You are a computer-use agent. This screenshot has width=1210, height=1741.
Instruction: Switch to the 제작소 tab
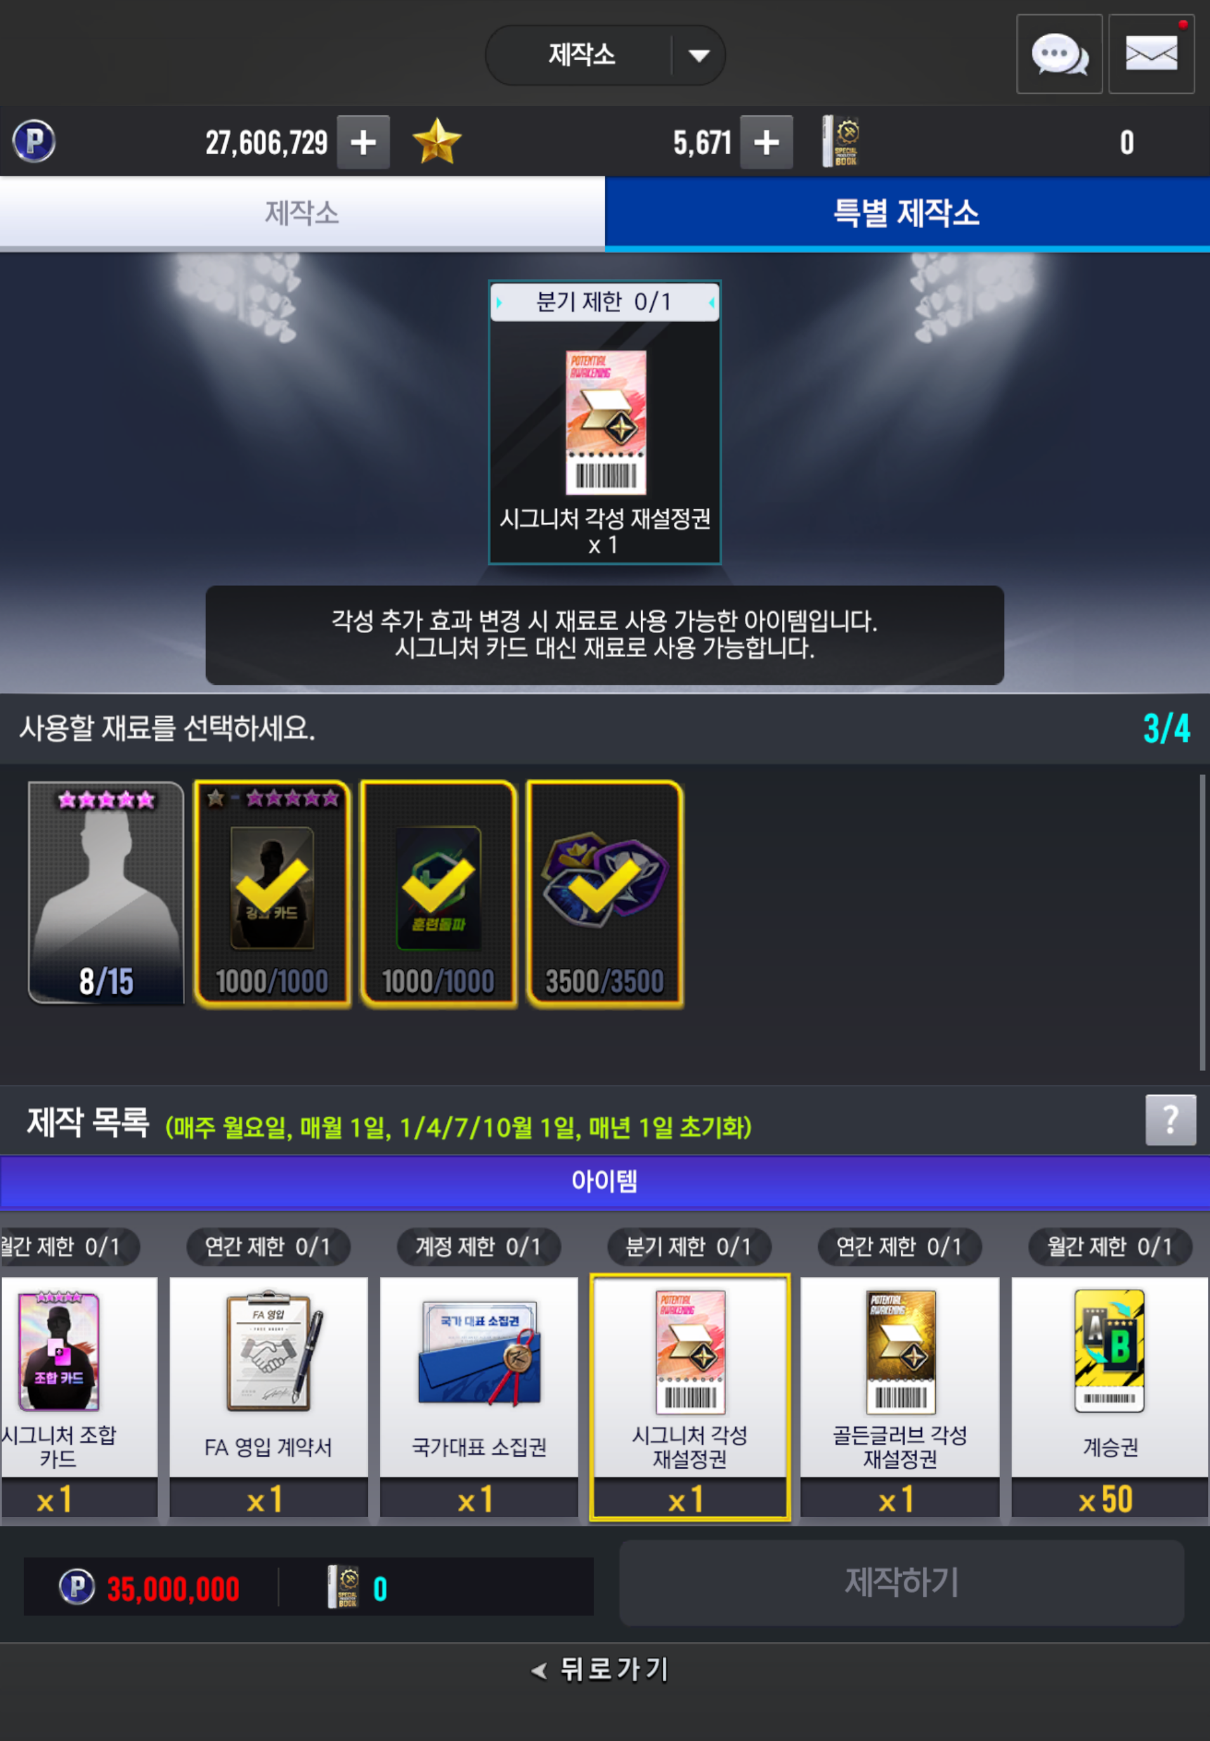[x=302, y=213]
